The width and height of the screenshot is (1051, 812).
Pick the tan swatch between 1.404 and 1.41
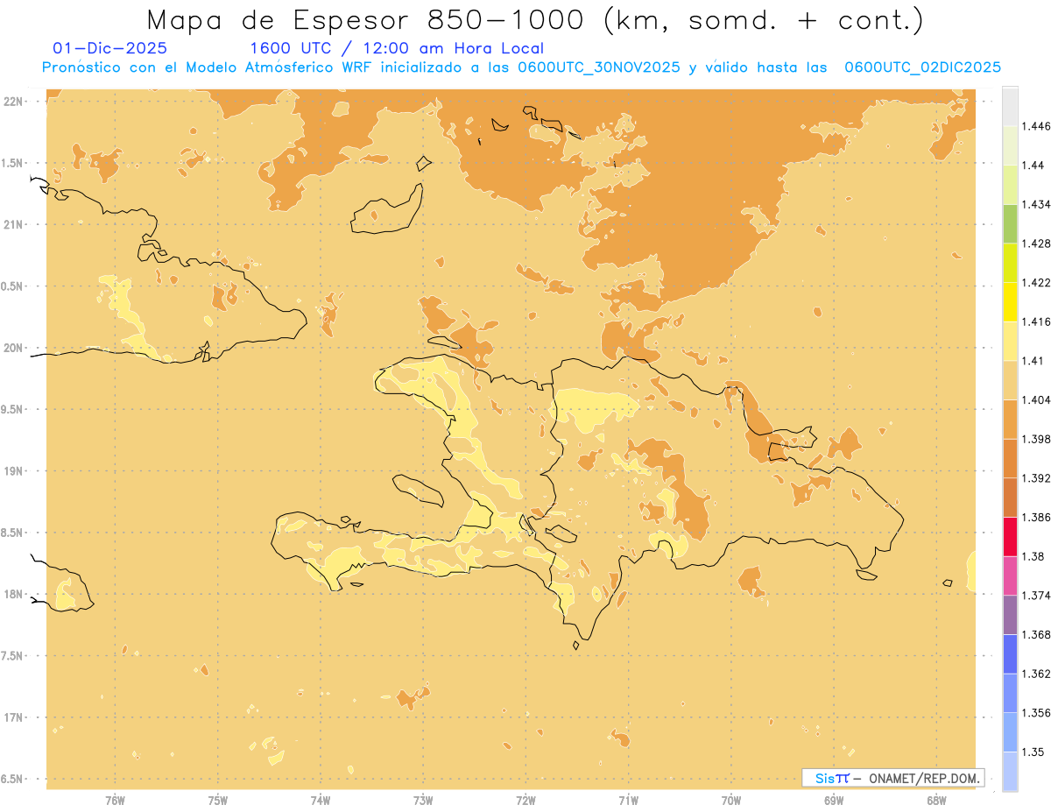1010,380
